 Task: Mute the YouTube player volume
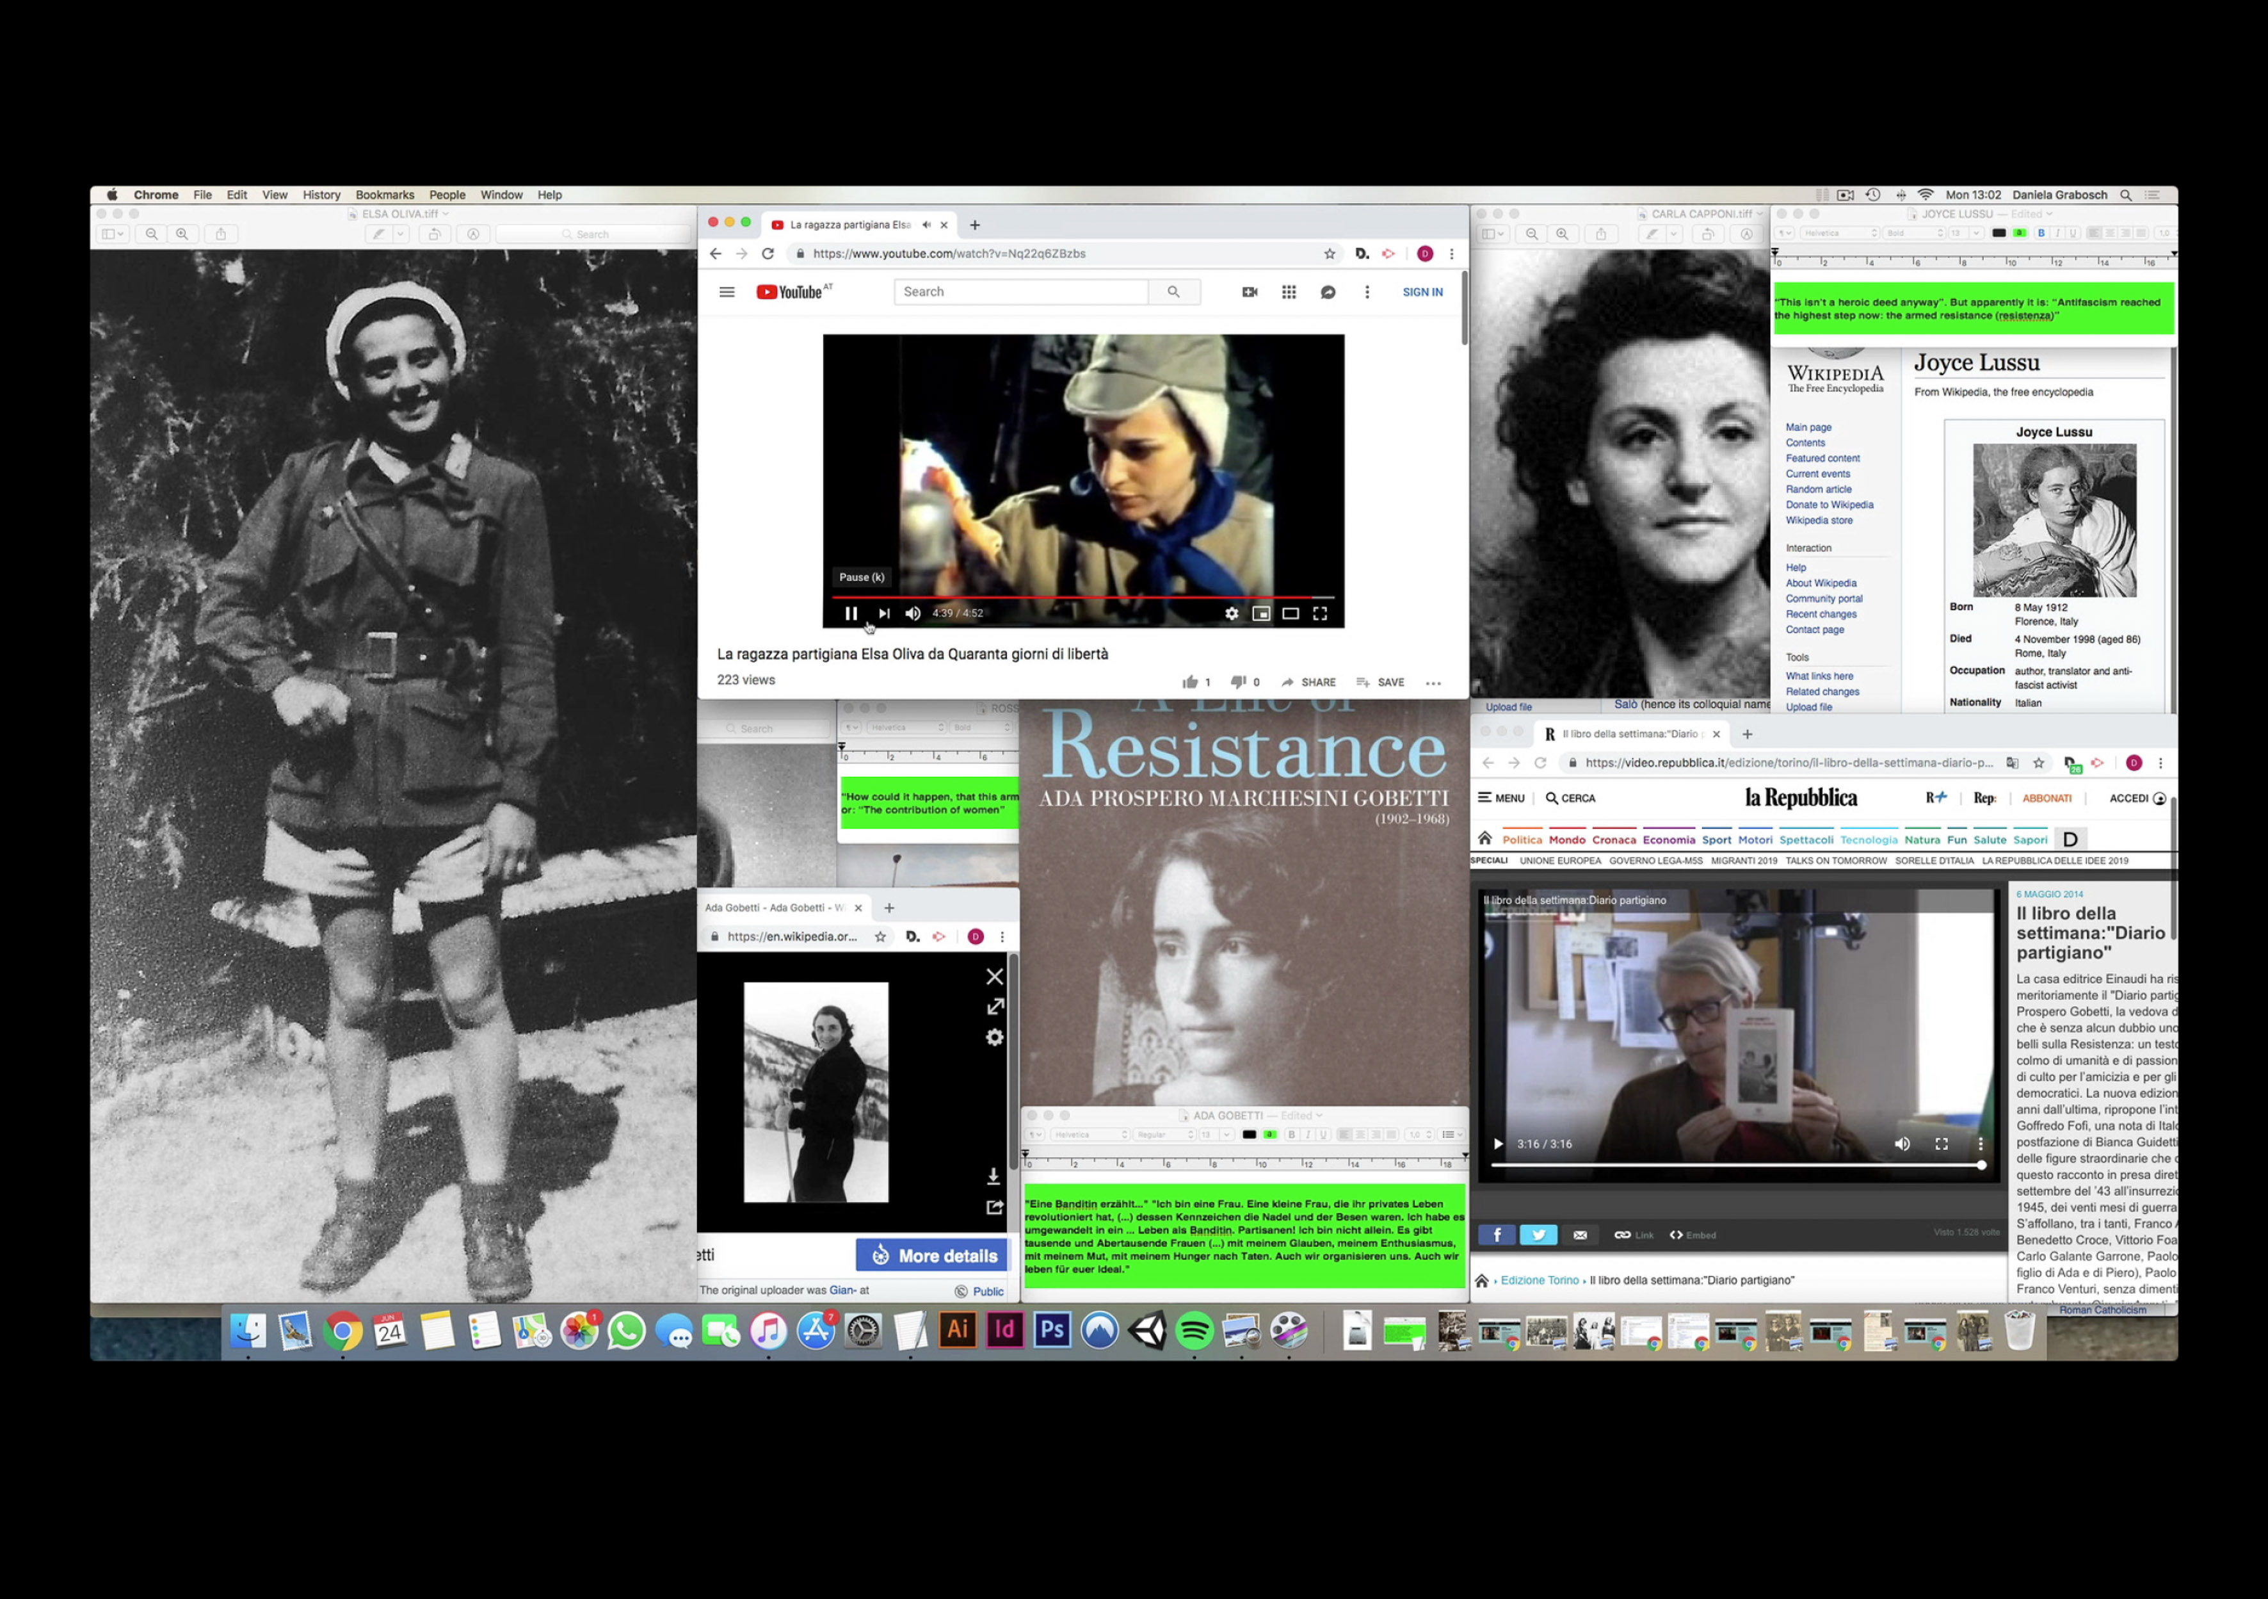pos(913,613)
